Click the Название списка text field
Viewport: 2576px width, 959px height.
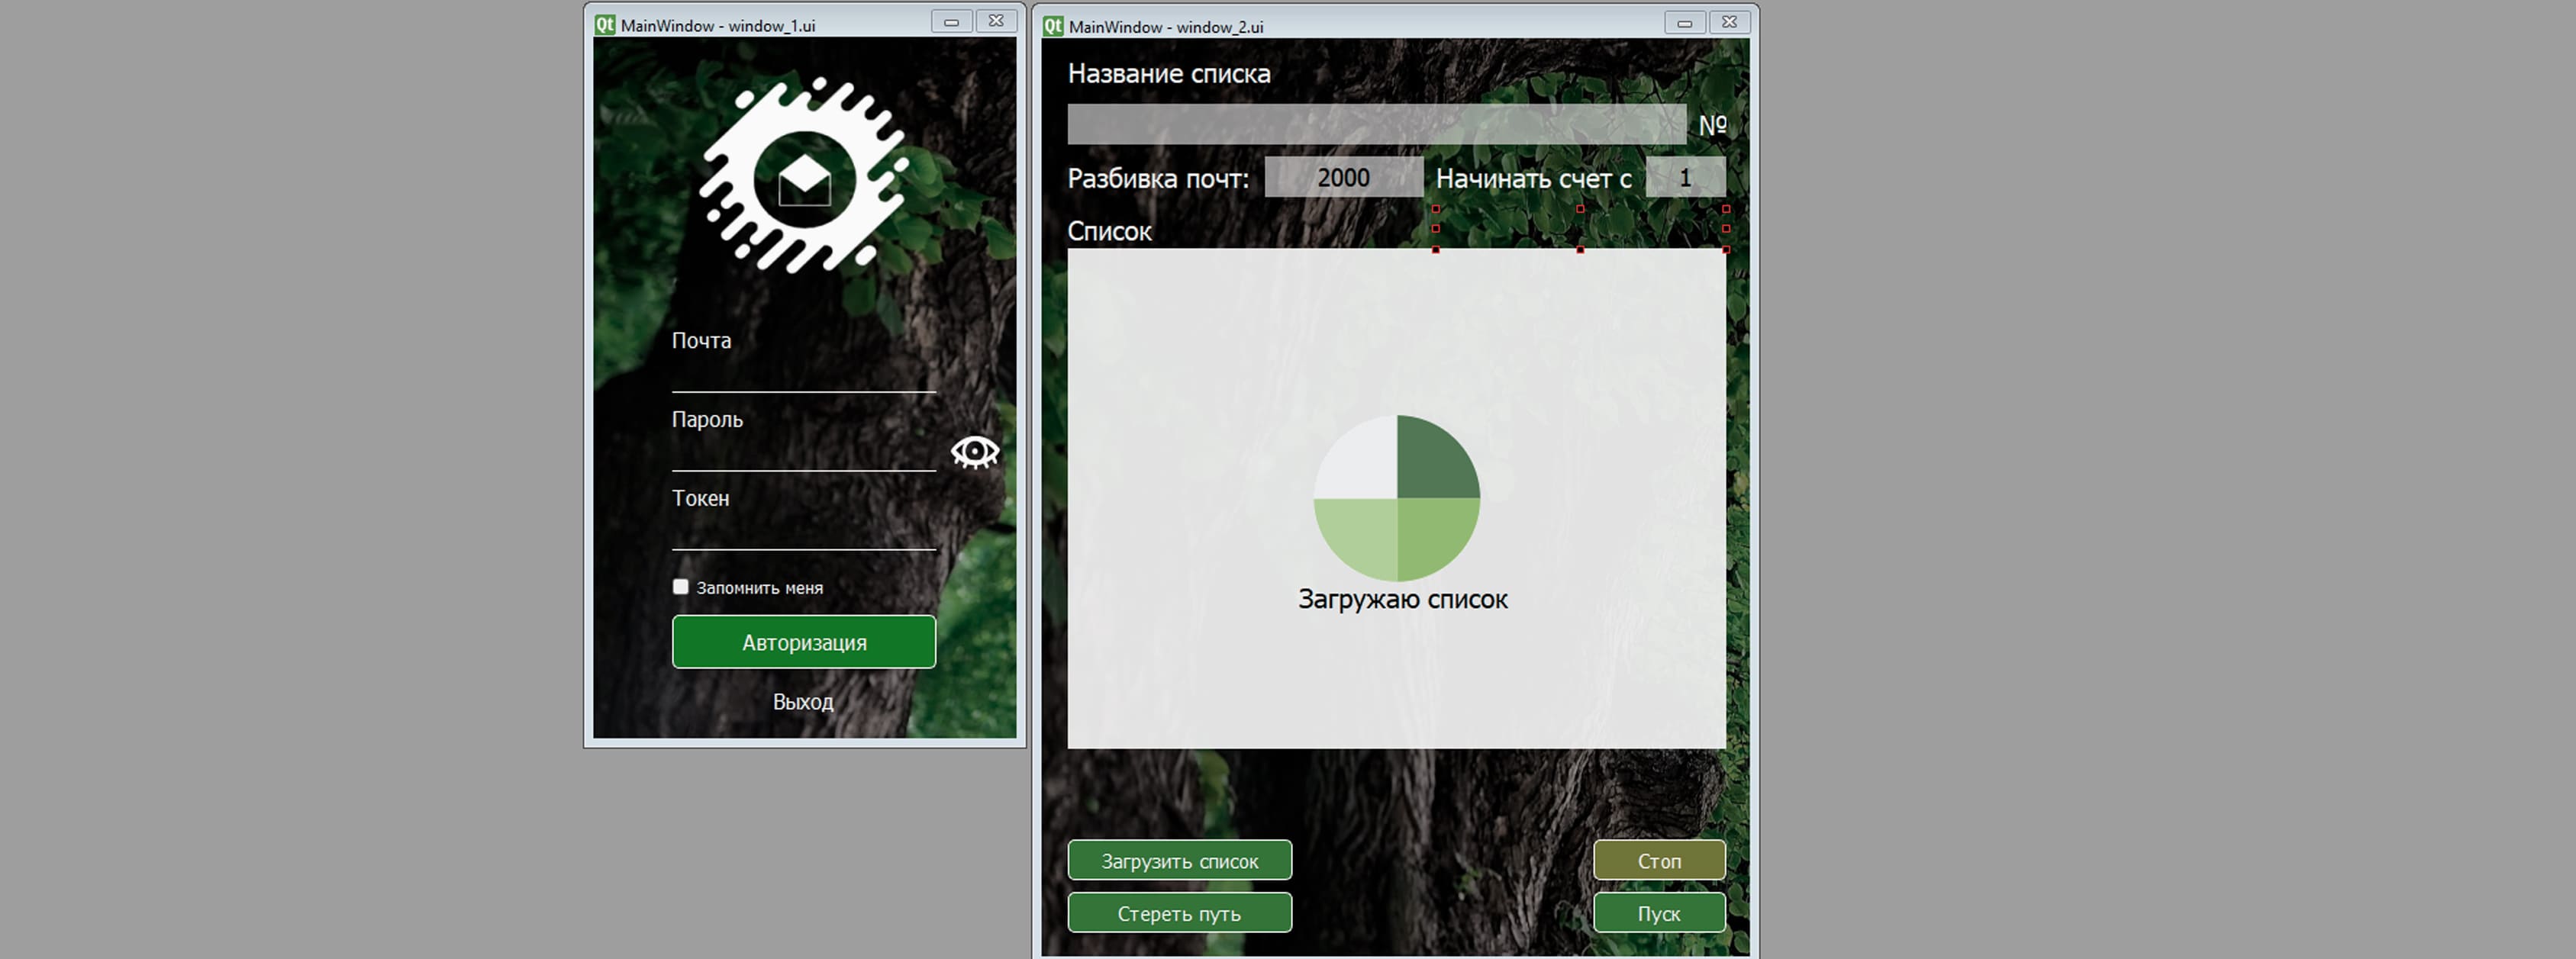coord(1376,124)
